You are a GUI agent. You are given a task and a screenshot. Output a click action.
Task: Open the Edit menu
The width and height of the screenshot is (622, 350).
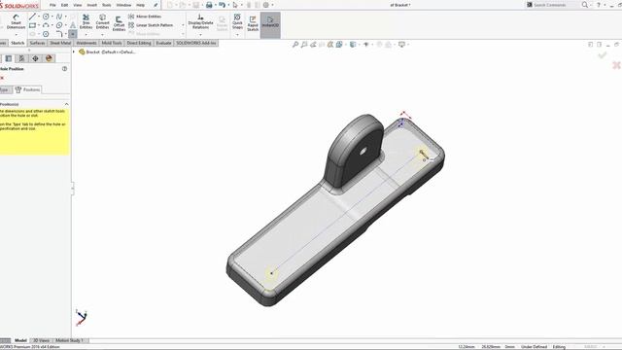tap(64, 5)
